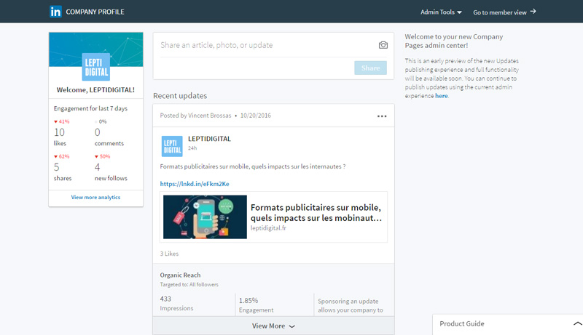Click the 10/20/2016 post date
583x335 pixels.
coord(256,116)
